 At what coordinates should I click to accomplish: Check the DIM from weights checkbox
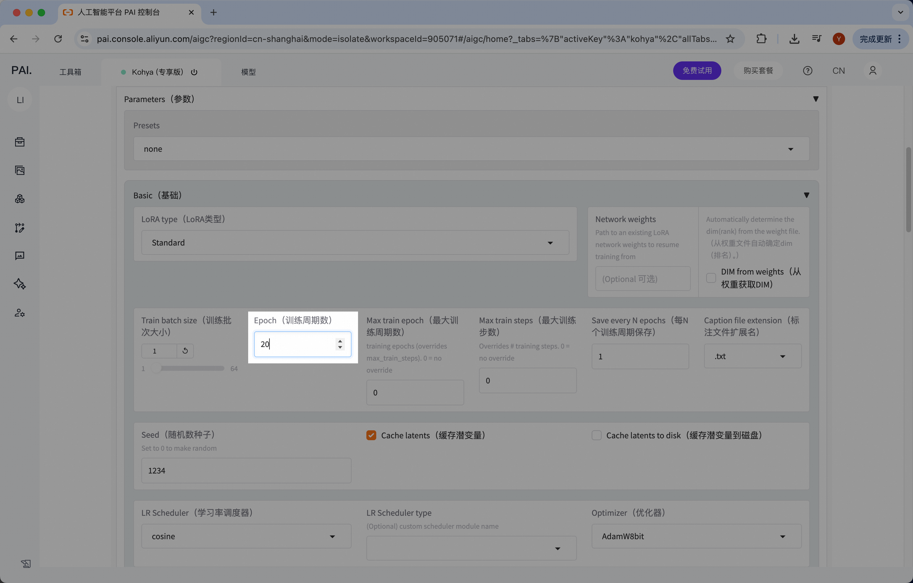coord(711,278)
